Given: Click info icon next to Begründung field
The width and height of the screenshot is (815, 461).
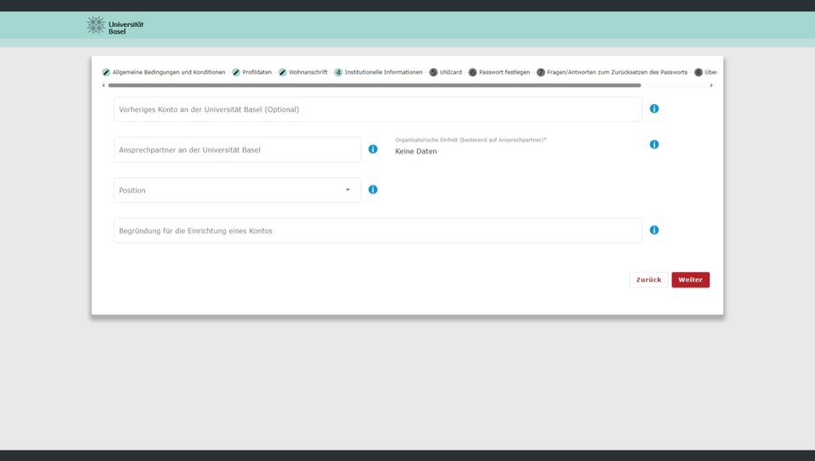Looking at the screenshot, I should tap(654, 230).
